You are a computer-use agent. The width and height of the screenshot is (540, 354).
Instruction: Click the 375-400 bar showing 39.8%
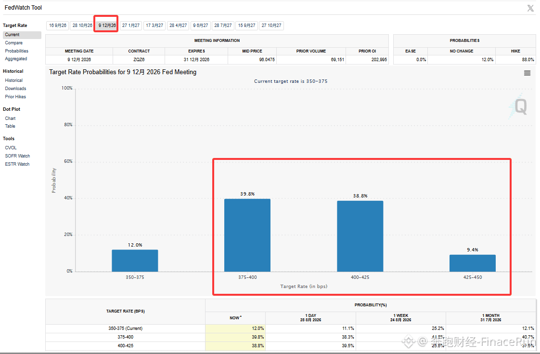click(x=247, y=235)
